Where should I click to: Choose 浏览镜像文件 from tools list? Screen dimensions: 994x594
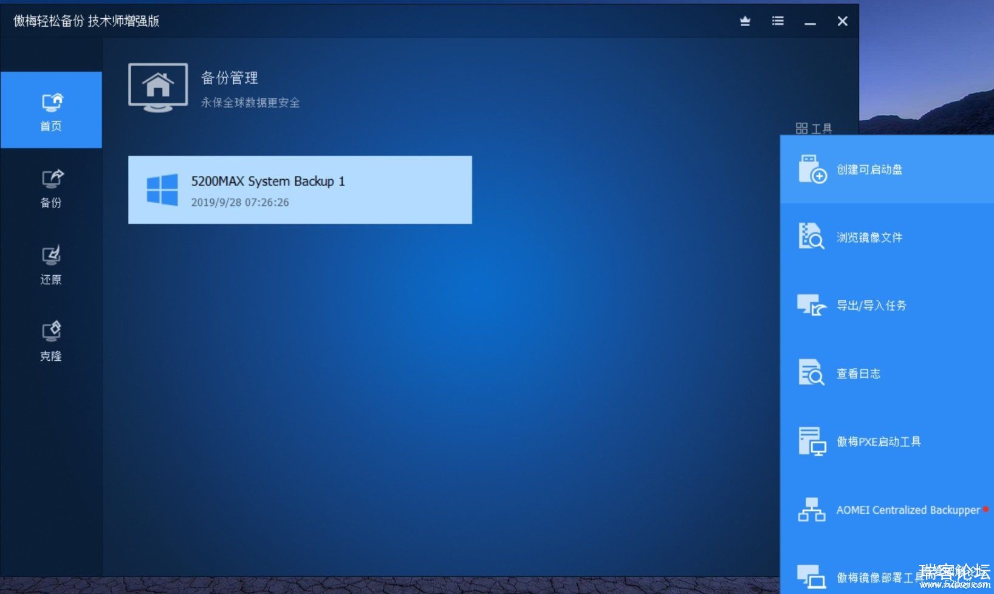[x=887, y=237]
